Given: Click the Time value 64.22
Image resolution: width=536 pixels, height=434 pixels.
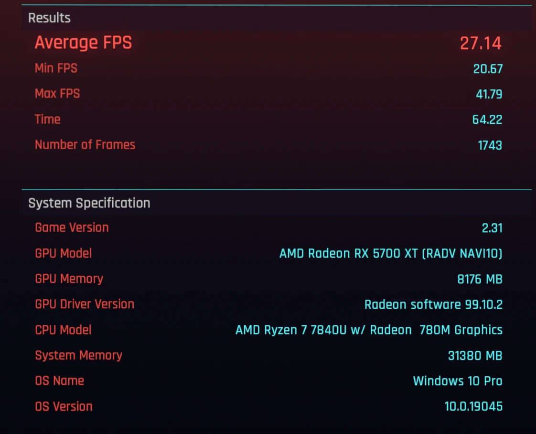Looking at the screenshot, I should (487, 119).
